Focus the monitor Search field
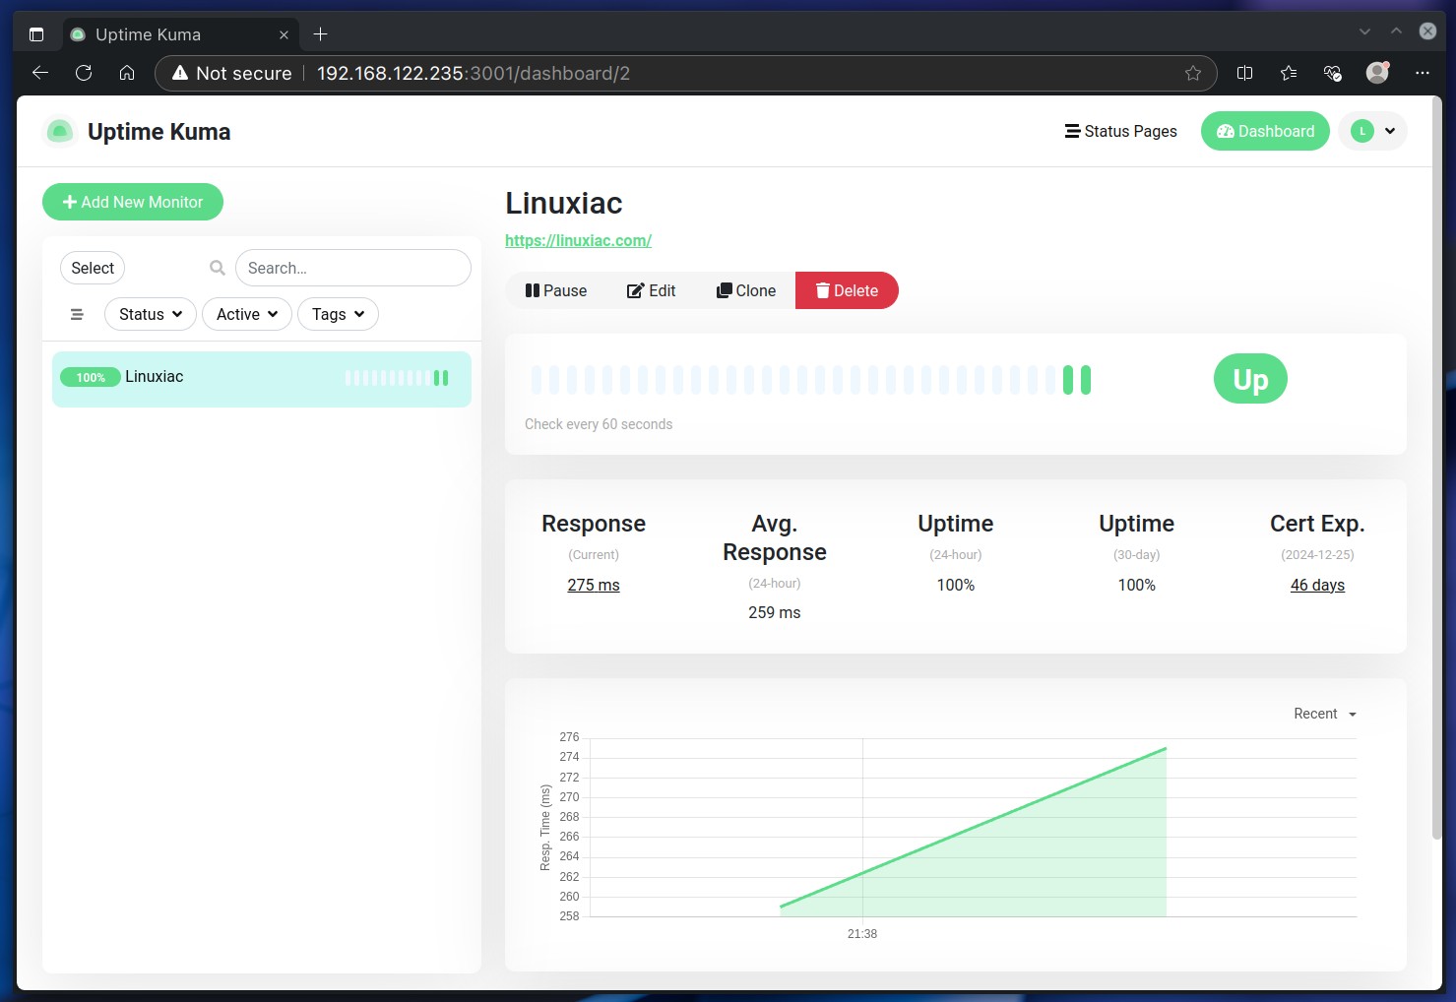 pos(353,268)
